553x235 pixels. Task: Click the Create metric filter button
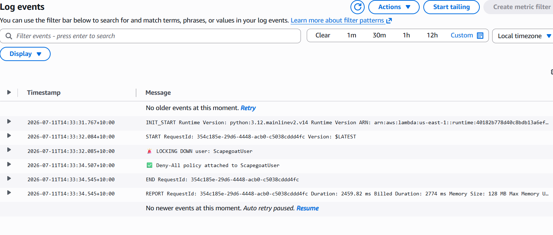tap(519, 7)
